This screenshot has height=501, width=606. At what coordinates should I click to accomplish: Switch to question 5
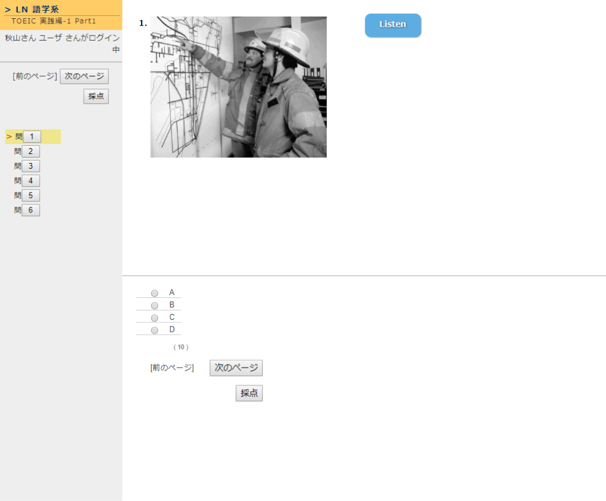point(31,195)
